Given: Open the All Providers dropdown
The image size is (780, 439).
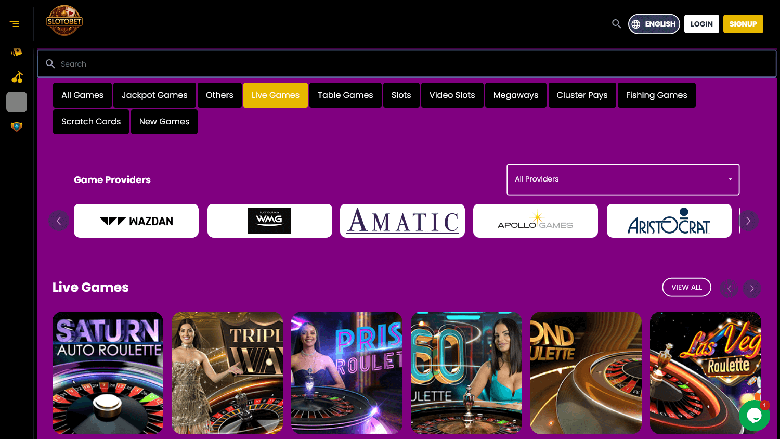Looking at the screenshot, I should coord(622,179).
